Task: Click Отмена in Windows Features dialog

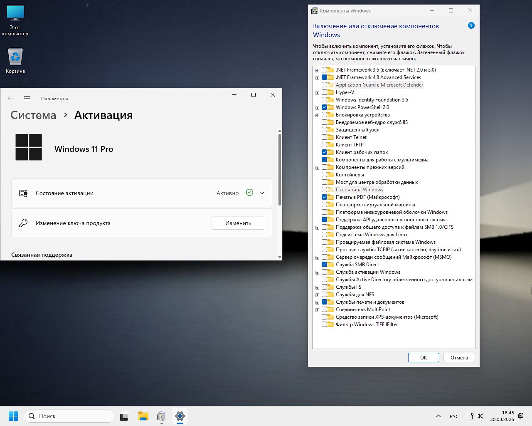Action: (459, 357)
